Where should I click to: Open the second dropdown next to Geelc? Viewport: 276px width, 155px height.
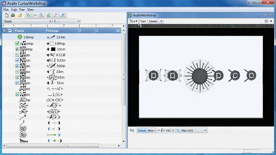pos(67,21)
